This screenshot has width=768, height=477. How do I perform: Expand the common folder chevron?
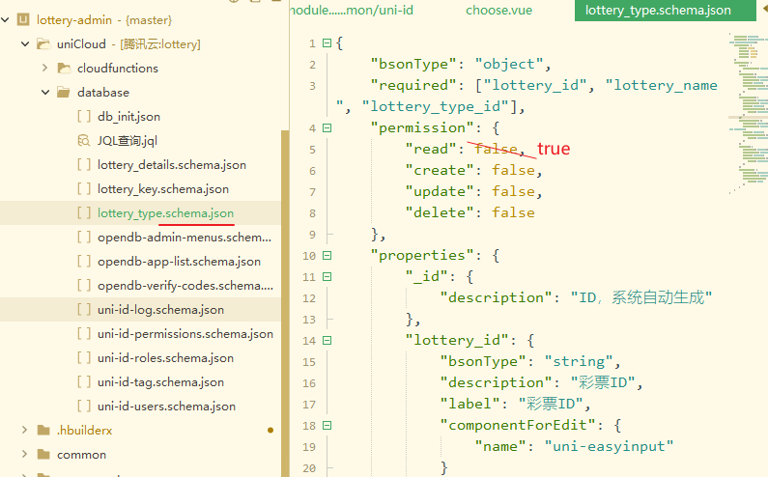[24, 455]
